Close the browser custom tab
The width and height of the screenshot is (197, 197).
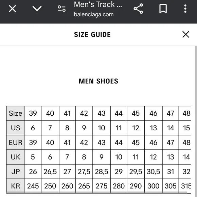tap(12, 9)
